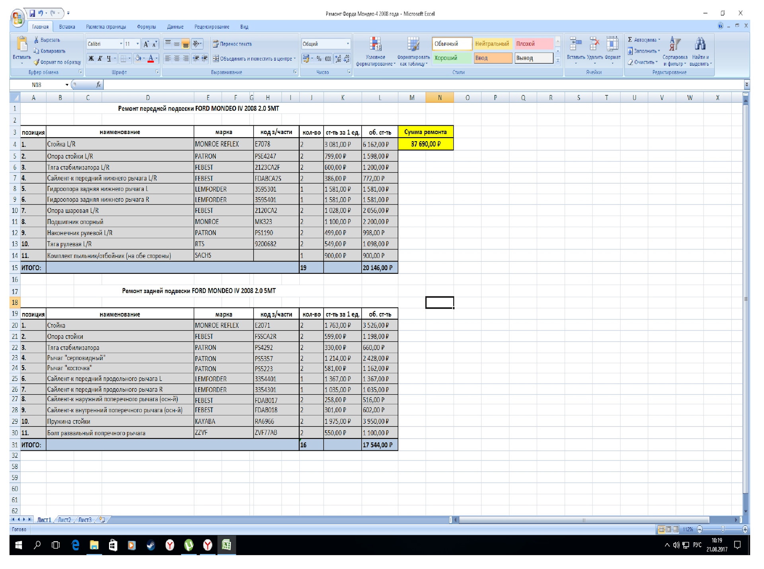Apply the Ввод cell style

pyautogui.click(x=493, y=58)
